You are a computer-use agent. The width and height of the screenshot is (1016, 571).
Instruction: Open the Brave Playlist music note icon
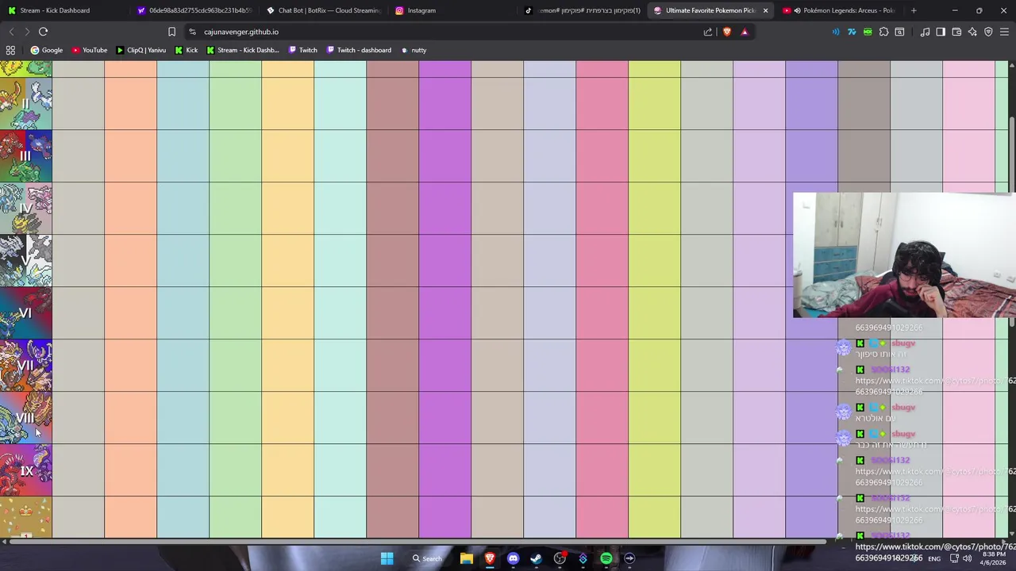pyautogui.click(x=925, y=32)
